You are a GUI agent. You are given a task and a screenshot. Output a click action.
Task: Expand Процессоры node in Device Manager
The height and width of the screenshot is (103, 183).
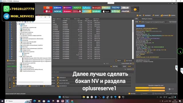click(x=19, y=65)
